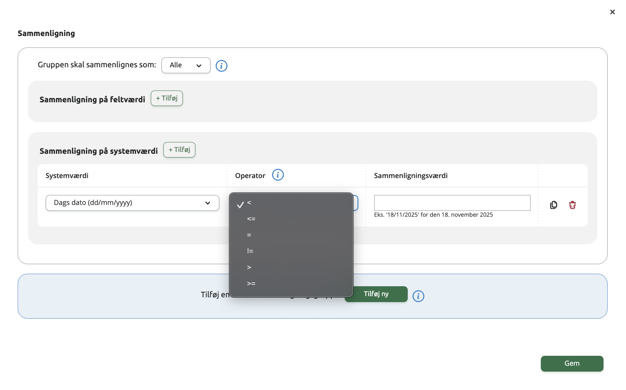
Task: Save with the Gem button
Action: [572, 364]
